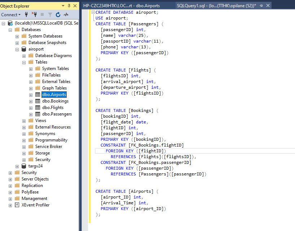
Task: Select the Database Snapshots folder label
Action: (47, 43)
